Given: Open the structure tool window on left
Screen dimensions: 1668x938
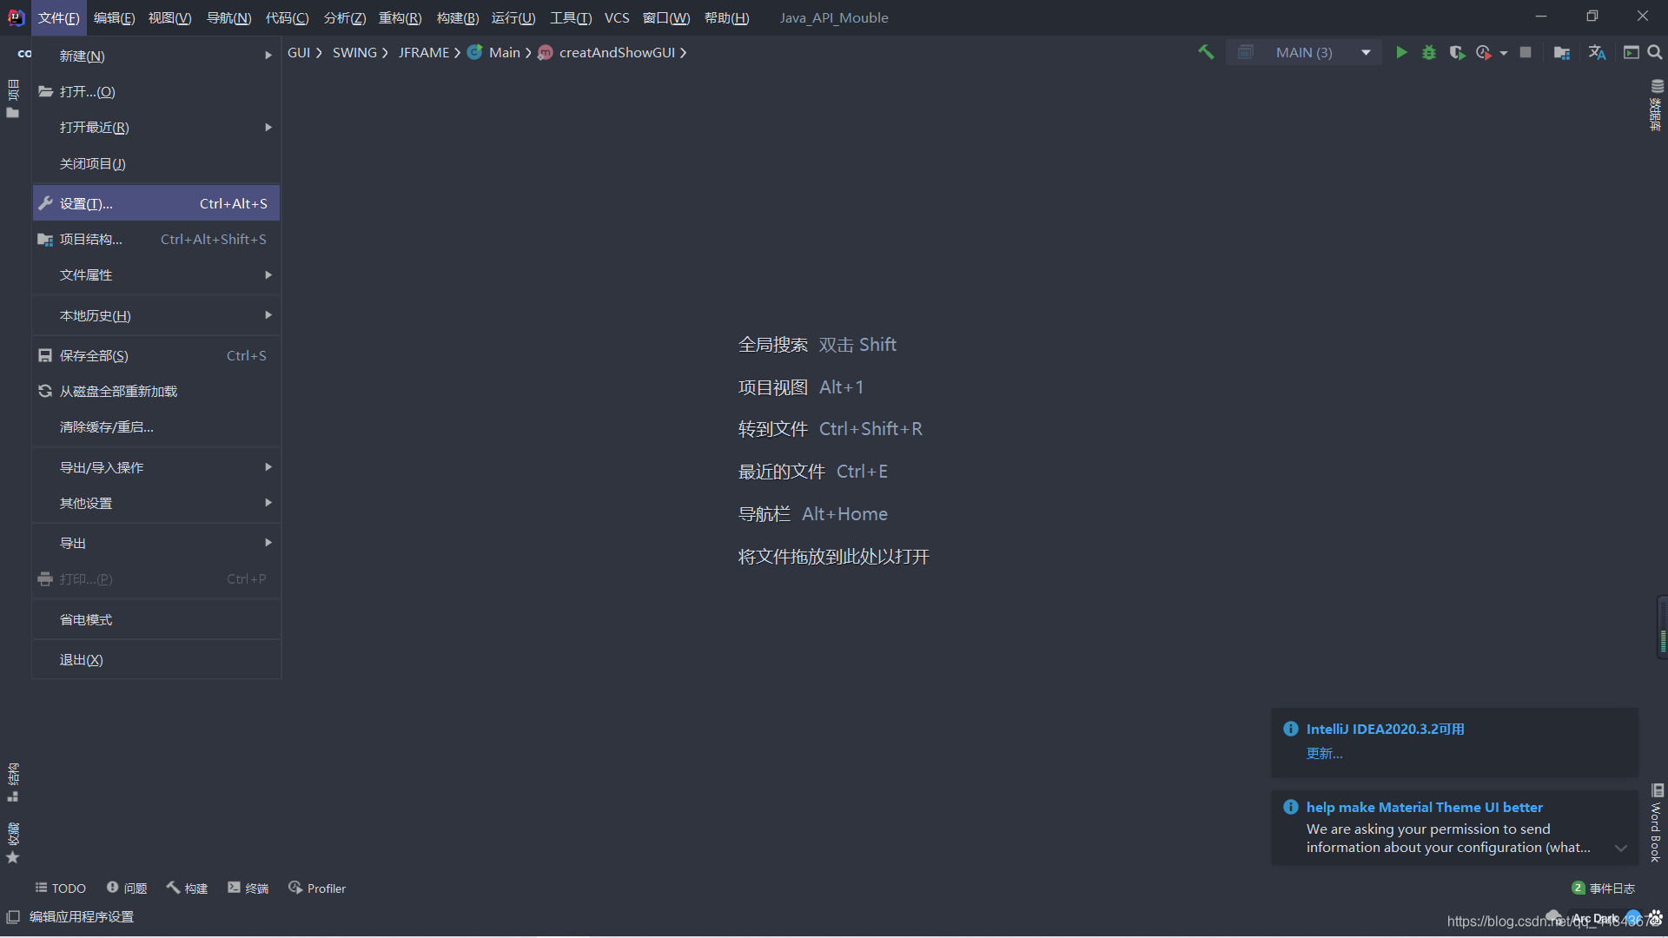Looking at the screenshot, I should [13, 783].
